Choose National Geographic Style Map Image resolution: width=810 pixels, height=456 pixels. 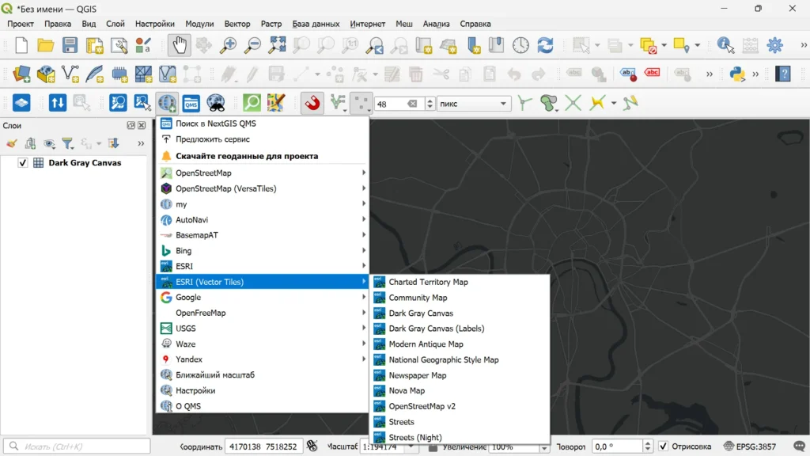(x=460, y=360)
